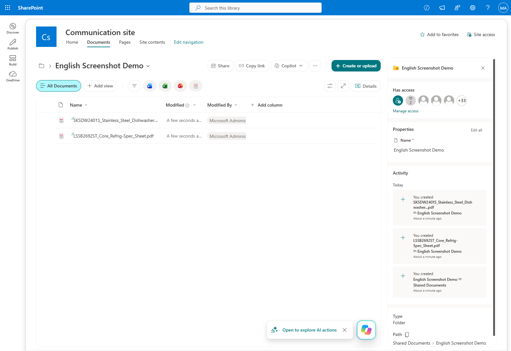Image resolution: width=511 pixels, height=351 pixels.
Task: Open the MA account profile menu
Action: click(503, 8)
